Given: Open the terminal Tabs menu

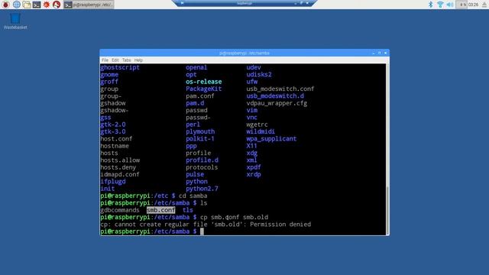Looking at the screenshot, I should coord(126,60).
